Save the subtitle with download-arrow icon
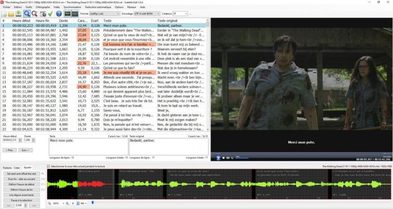 (18, 14)
